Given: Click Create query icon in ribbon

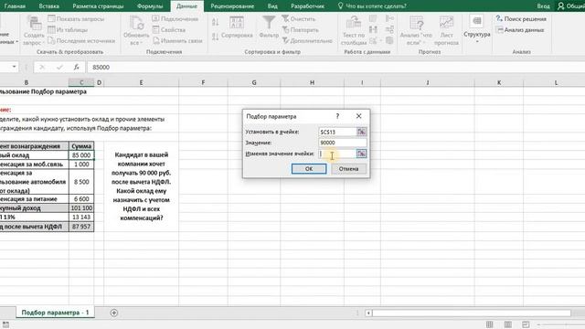Looking at the screenshot, I should point(34,23).
